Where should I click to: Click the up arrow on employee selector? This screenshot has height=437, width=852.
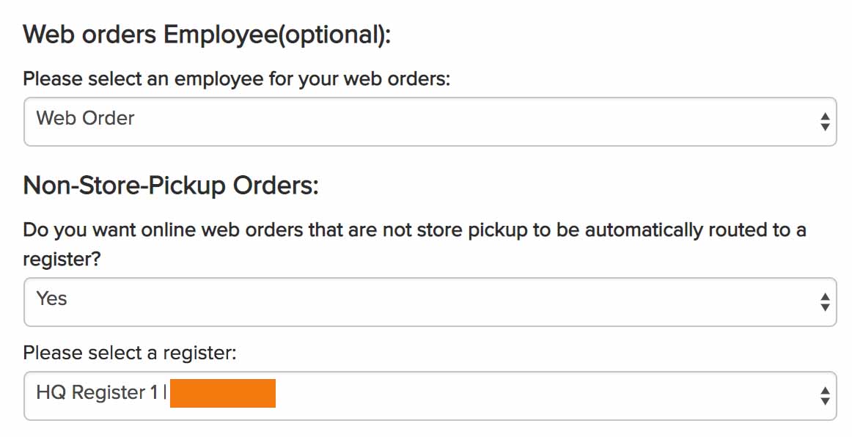pos(825,117)
